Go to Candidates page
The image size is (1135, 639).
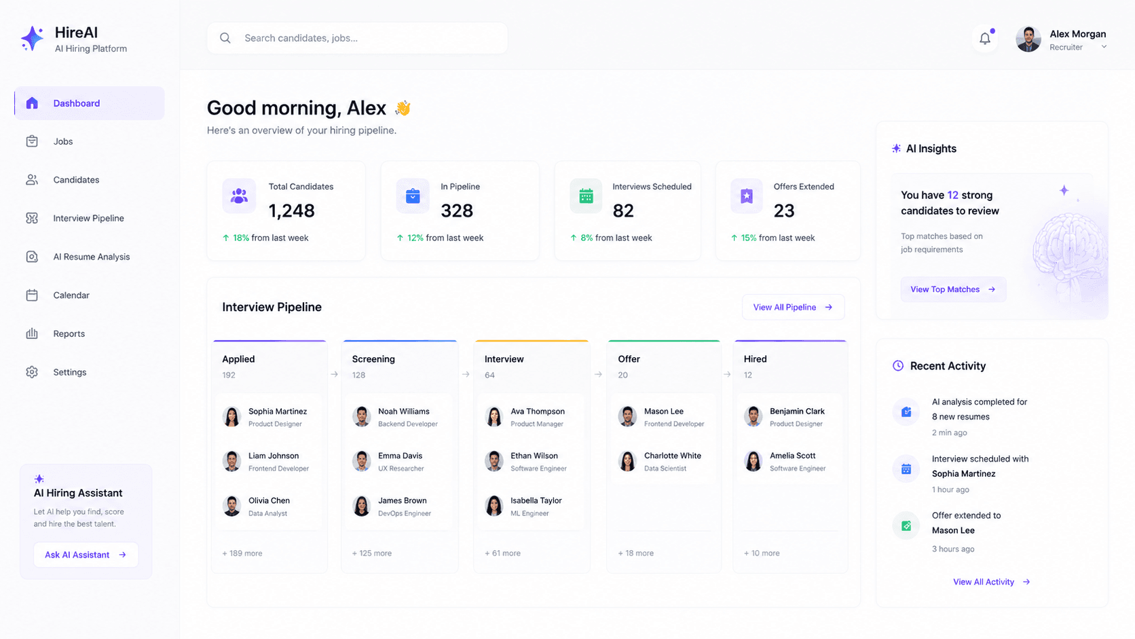point(89,180)
